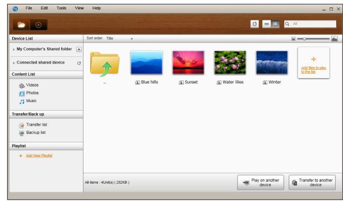Select Videos in Content List
The image size is (343, 202).
pos(32,85)
